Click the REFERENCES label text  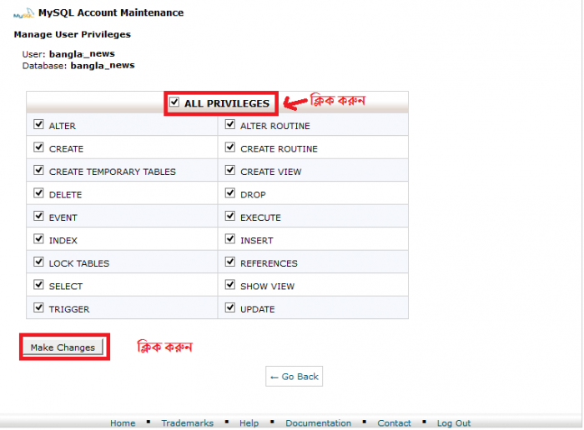[x=269, y=263]
